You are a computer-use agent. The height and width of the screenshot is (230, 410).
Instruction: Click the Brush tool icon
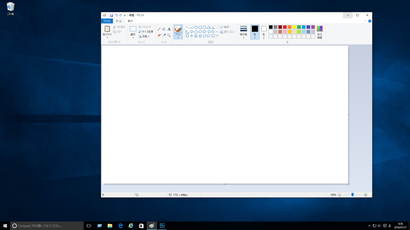point(178,29)
